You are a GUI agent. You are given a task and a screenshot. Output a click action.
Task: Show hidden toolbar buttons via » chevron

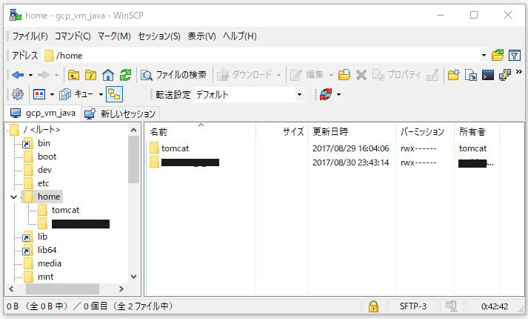coord(519,71)
